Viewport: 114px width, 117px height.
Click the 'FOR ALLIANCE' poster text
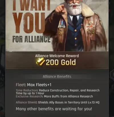31,39
